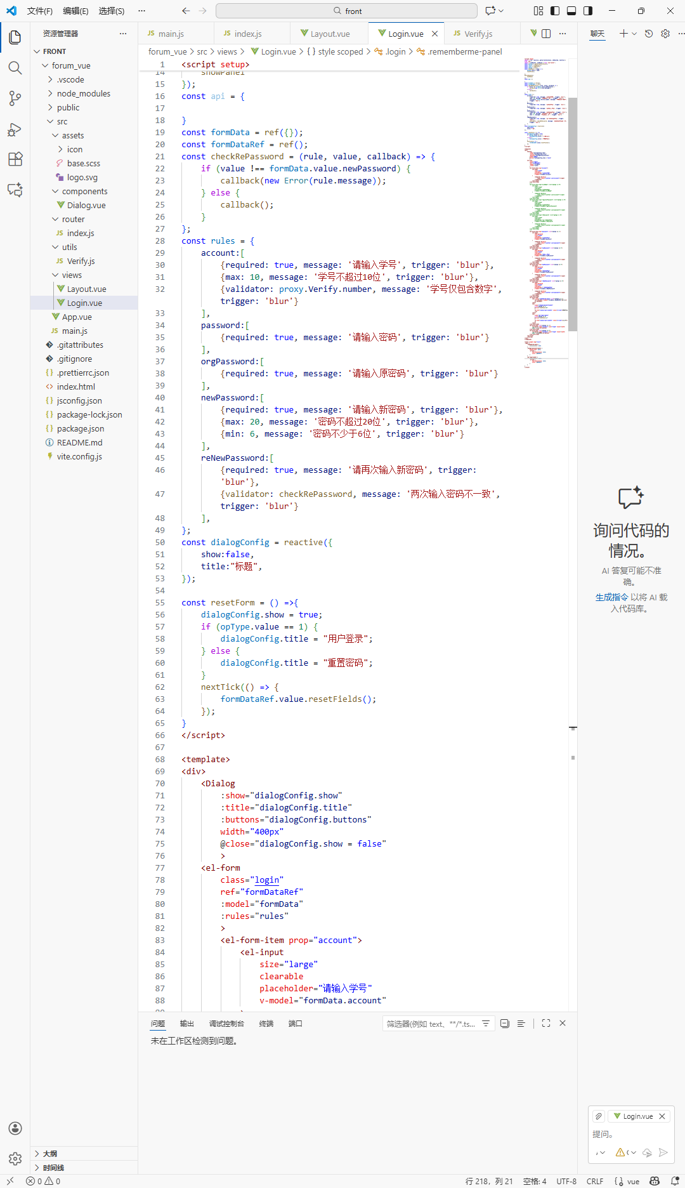Screen dimensions: 685x1188
Task: Change 空格: 4 indentation setting
Action: 535,1181
